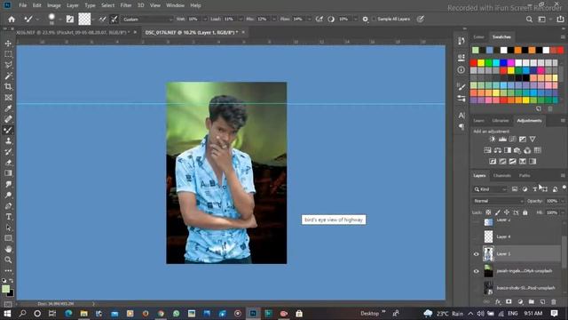Pick the yellow swatch in first grid row
Image resolution: width=568 pixels, height=320 pixels.
pyautogui.click(x=481, y=63)
